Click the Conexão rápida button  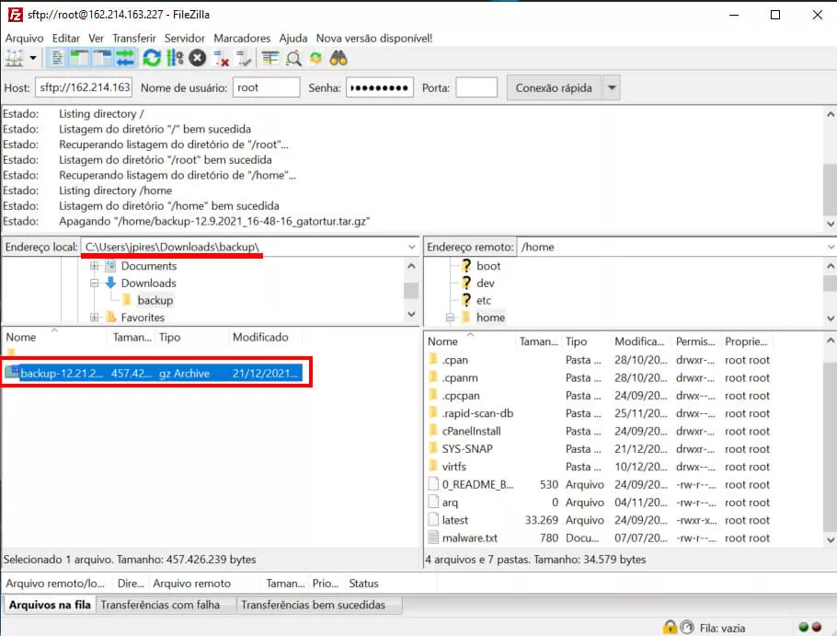click(x=554, y=87)
